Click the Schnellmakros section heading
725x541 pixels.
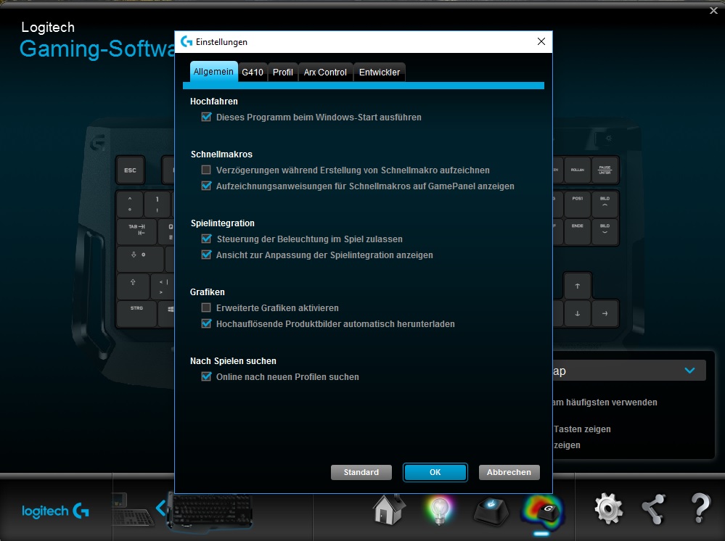click(221, 154)
